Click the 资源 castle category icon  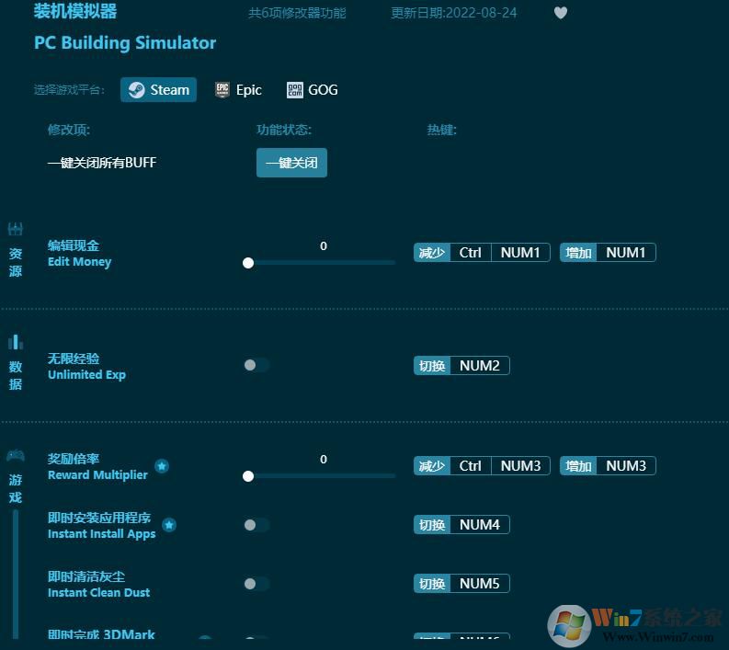pos(16,229)
